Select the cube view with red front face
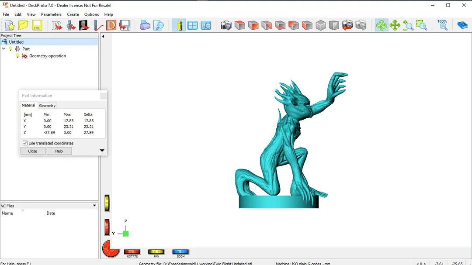The image size is (472, 265). point(253,25)
